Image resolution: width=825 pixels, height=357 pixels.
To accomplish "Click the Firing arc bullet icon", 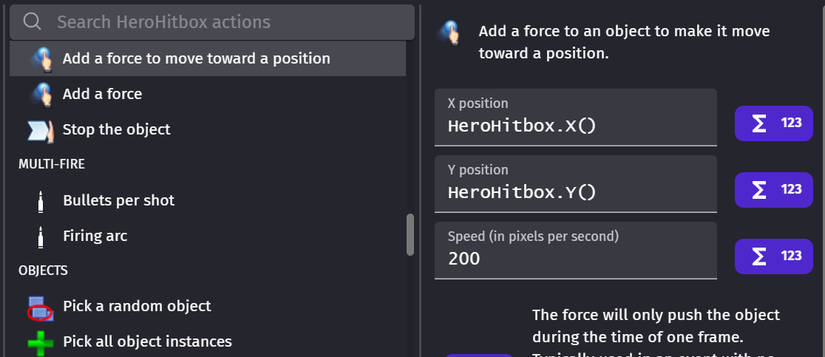I will coord(41,236).
